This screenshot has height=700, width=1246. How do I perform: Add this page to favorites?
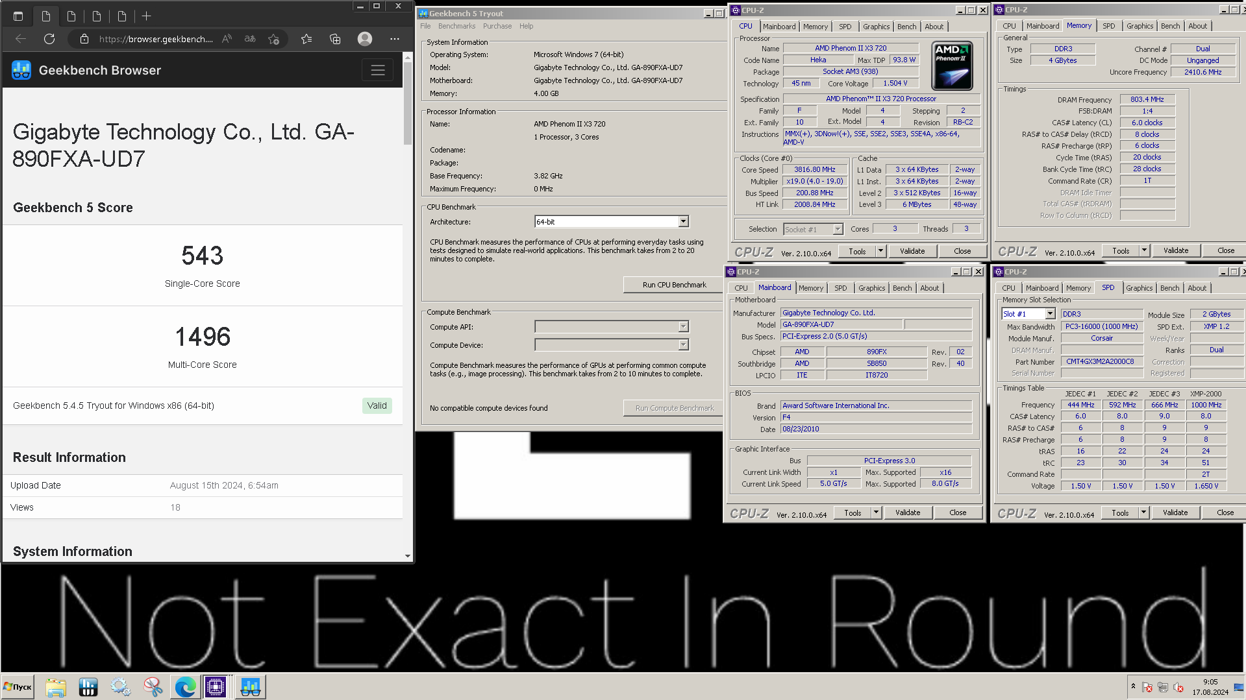(x=274, y=39)
